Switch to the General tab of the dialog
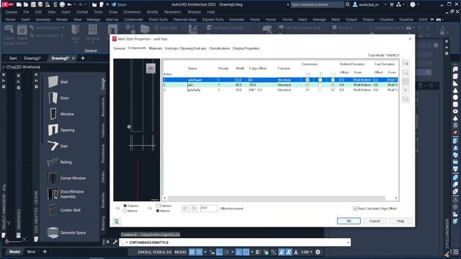 [120, 48]
